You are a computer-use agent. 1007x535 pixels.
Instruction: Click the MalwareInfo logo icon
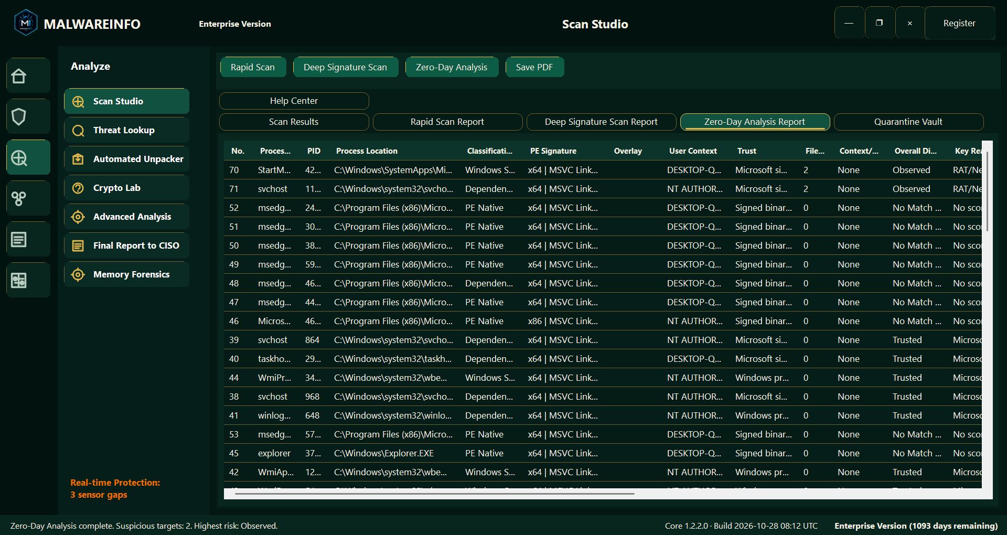coord(26,23)
